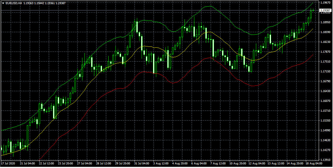Click the 1.18230 price scale label
The height and width of the screenshot is (168, 333).
point(325,42)
